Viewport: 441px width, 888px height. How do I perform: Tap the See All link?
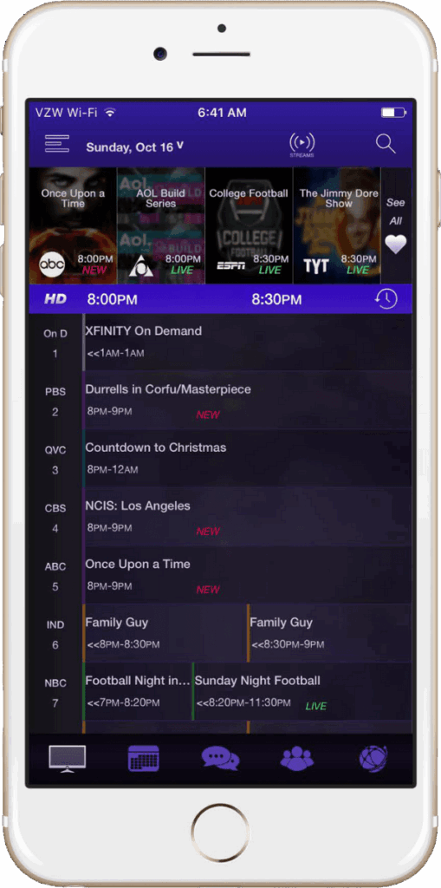point(396,212)
